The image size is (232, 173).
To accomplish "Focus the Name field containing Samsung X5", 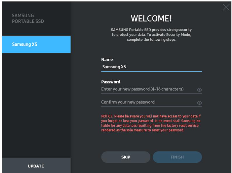I will [x=152, y=67].
